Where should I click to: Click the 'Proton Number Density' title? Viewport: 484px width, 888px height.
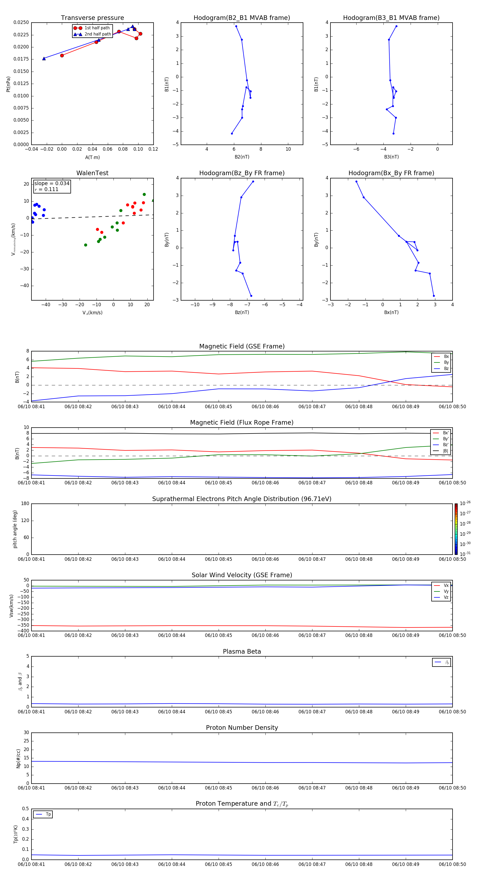click(242, 728)
